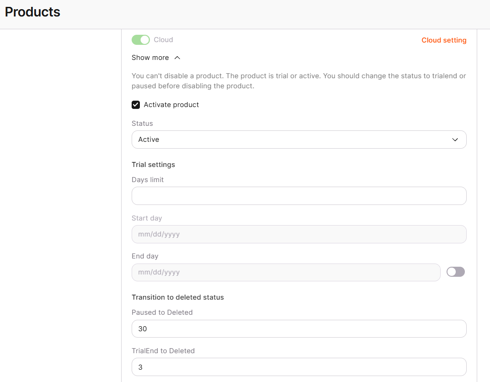The image size is (490, 382).
Task: Click the "can't disable a product" notice text
Action: click(x=299, y=81)
